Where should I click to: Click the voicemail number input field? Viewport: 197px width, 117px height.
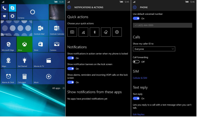162,25
